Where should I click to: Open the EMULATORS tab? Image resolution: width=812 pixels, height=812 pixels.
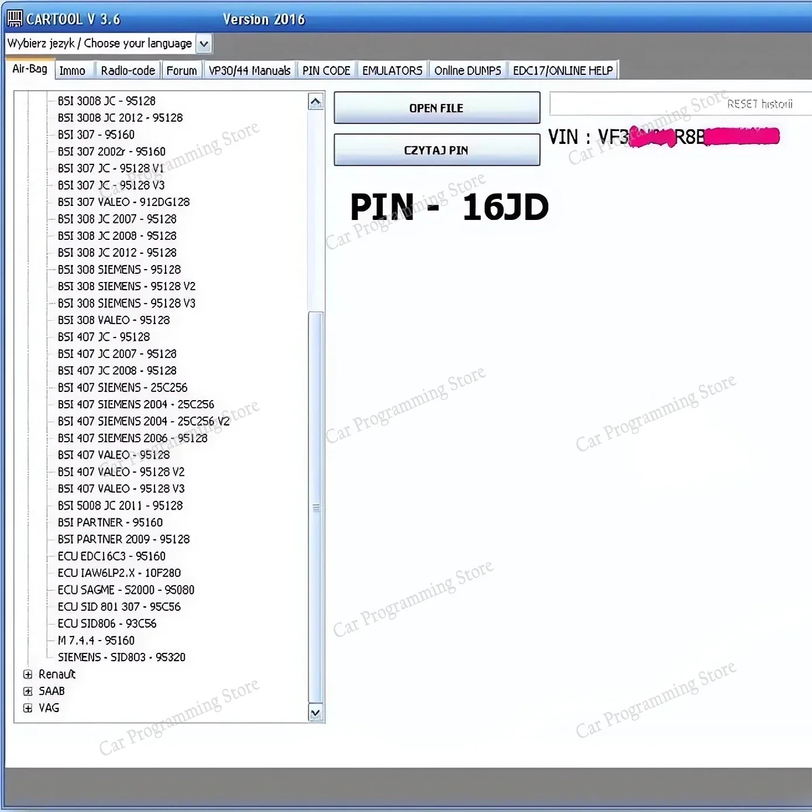(391, 70)
